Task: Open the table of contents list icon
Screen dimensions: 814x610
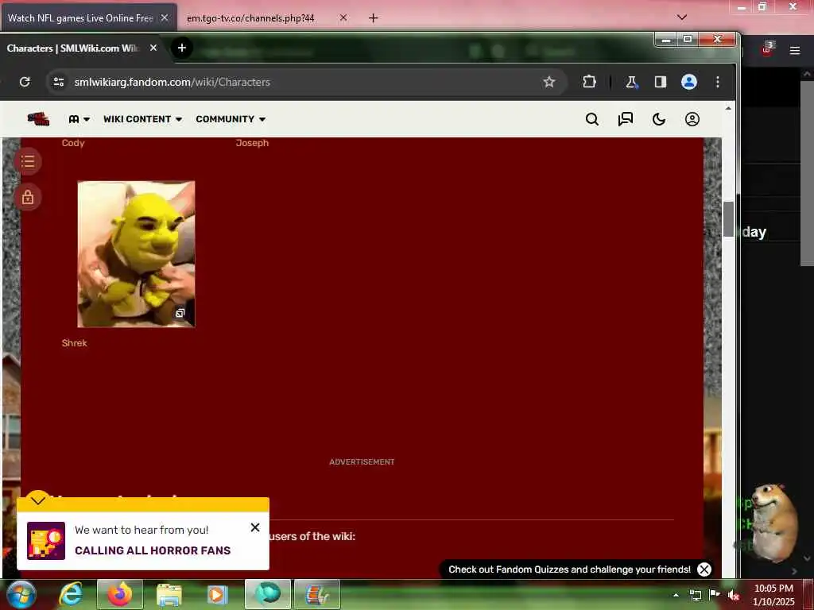Action: point(28,161)
